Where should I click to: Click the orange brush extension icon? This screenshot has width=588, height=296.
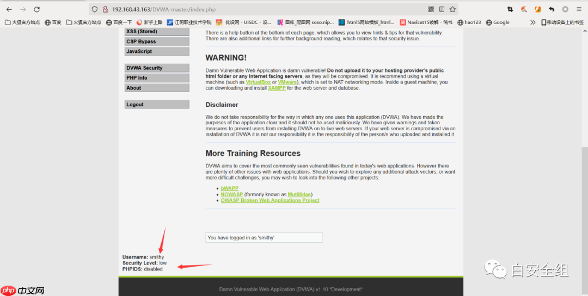tap(524, 9)
